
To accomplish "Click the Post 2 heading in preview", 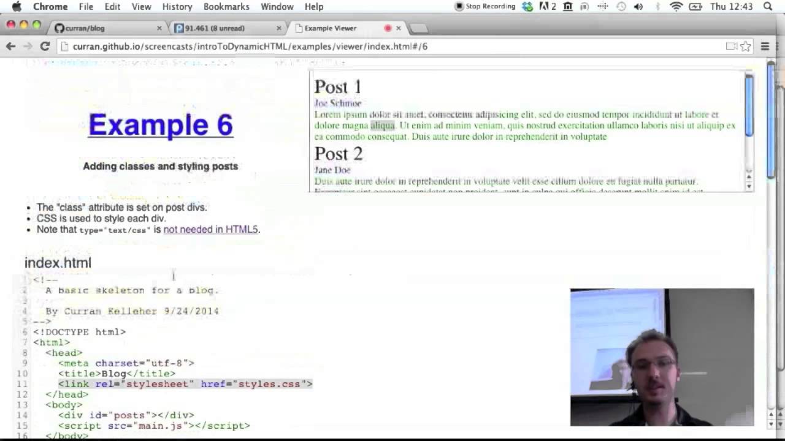I will tap(339, 153).
